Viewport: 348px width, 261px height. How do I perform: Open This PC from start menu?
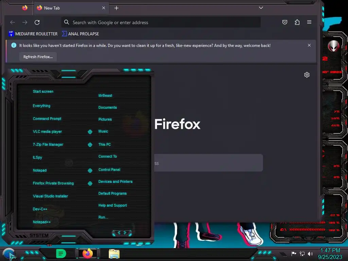coord(105,144)
